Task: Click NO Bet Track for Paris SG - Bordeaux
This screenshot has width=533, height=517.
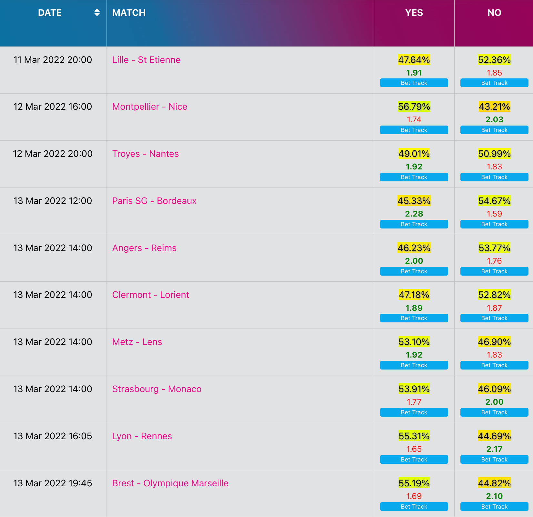Action: 494,224
